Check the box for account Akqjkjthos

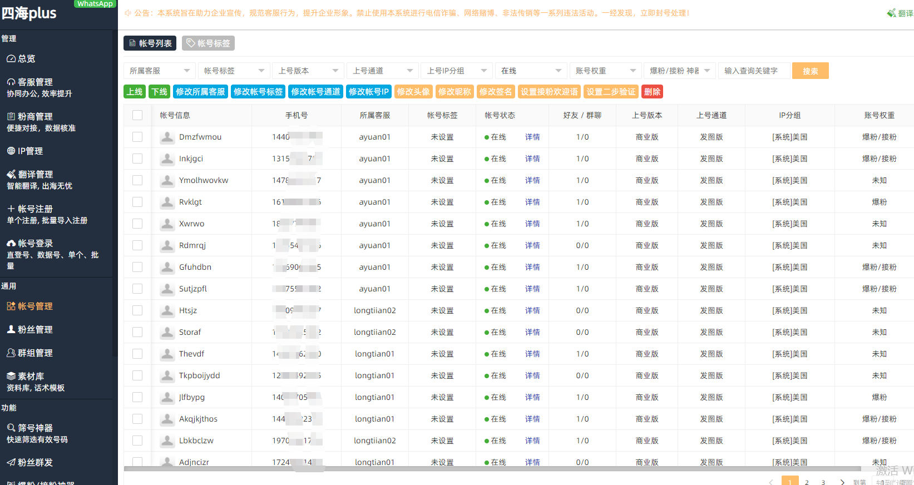point(137,419)
